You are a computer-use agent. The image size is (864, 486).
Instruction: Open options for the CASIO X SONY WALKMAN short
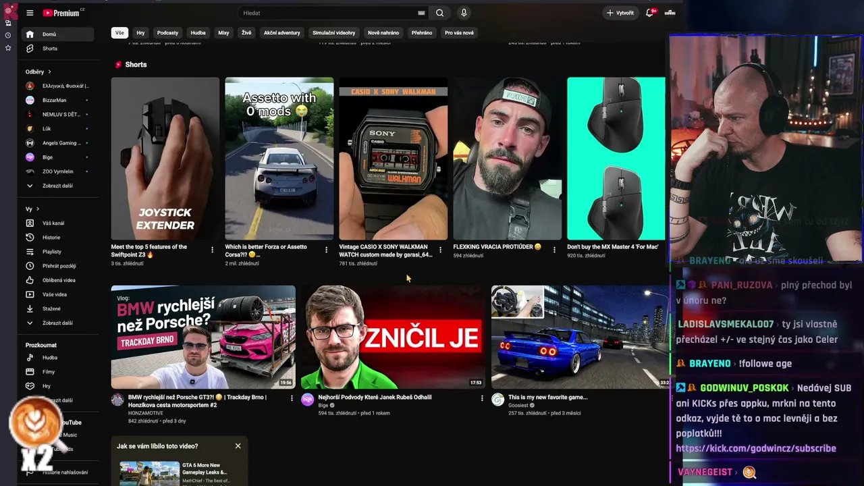tap(440, 250)
